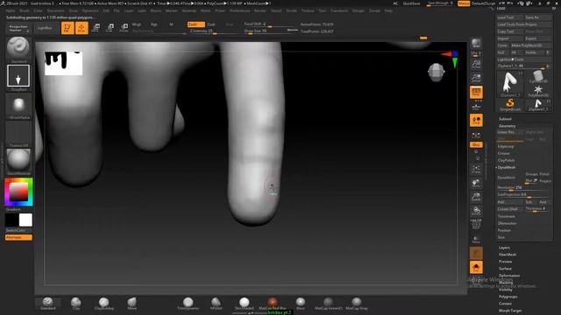Select the Scale transform icon
This screenshot has width=561, height=315.
point(110,28)
